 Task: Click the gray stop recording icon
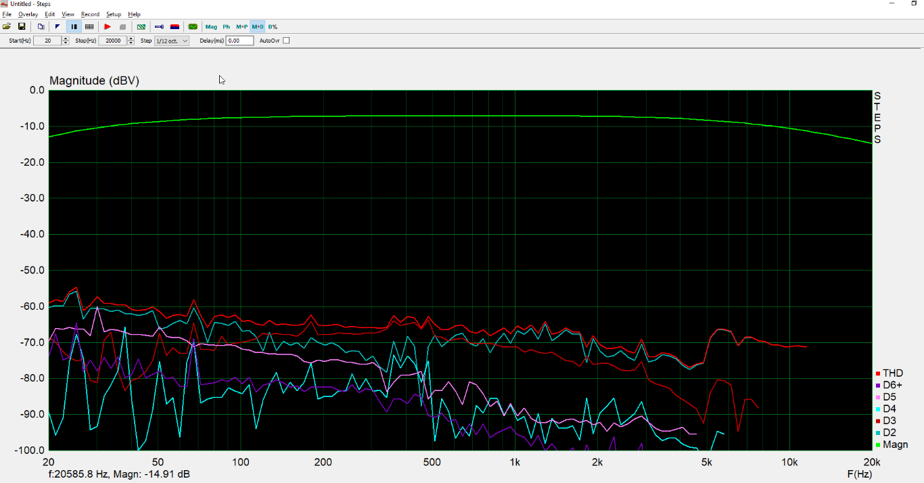[x=122, y=26]
